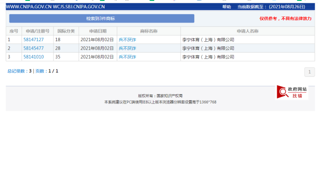Click the 申请/注册号 column header
This screenshot has height=169, width=318.
(38, 31)
